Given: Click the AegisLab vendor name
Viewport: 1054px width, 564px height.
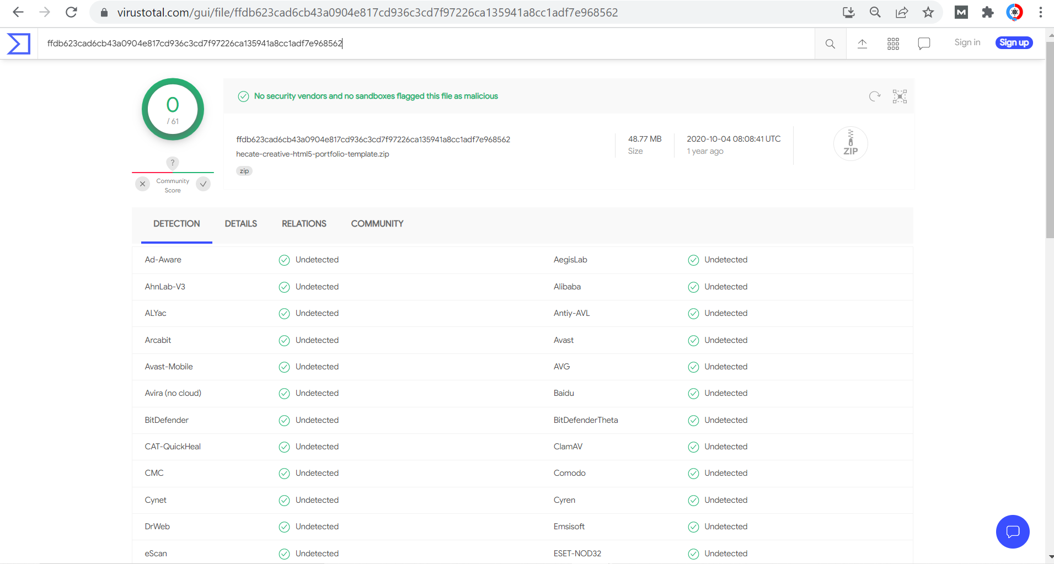Looking at the screenshot, I should (570, 260).
